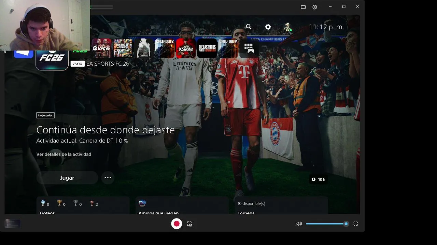Select the Days Gone game tile

pyautogui.click(x=144, y=48)
